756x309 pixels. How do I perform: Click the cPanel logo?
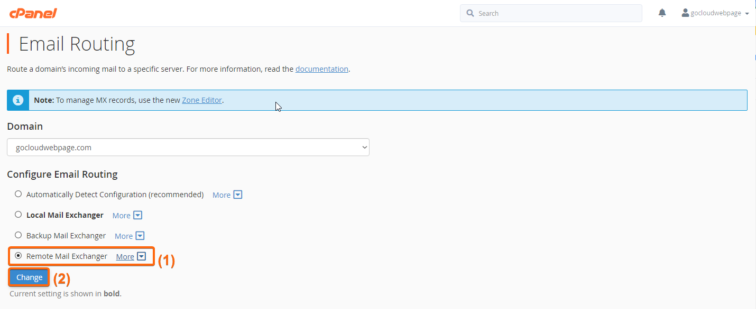pos(33,13)
